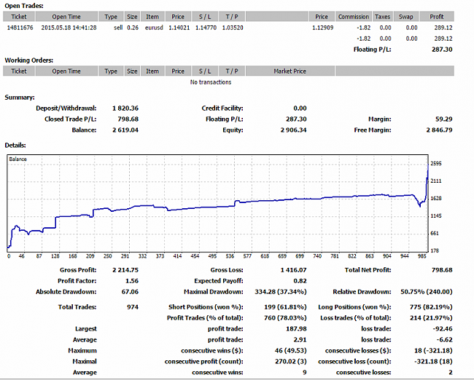
Task: Click Balance value 2 619.04
Action: 125,130
